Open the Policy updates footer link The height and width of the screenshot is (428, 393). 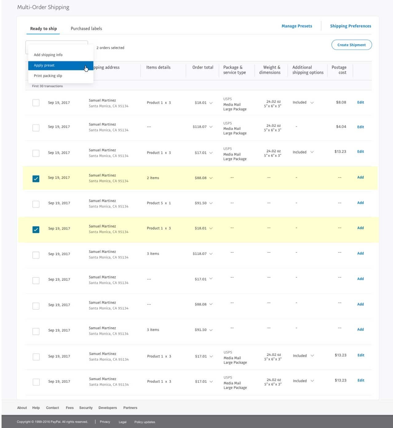coord(145,422)
